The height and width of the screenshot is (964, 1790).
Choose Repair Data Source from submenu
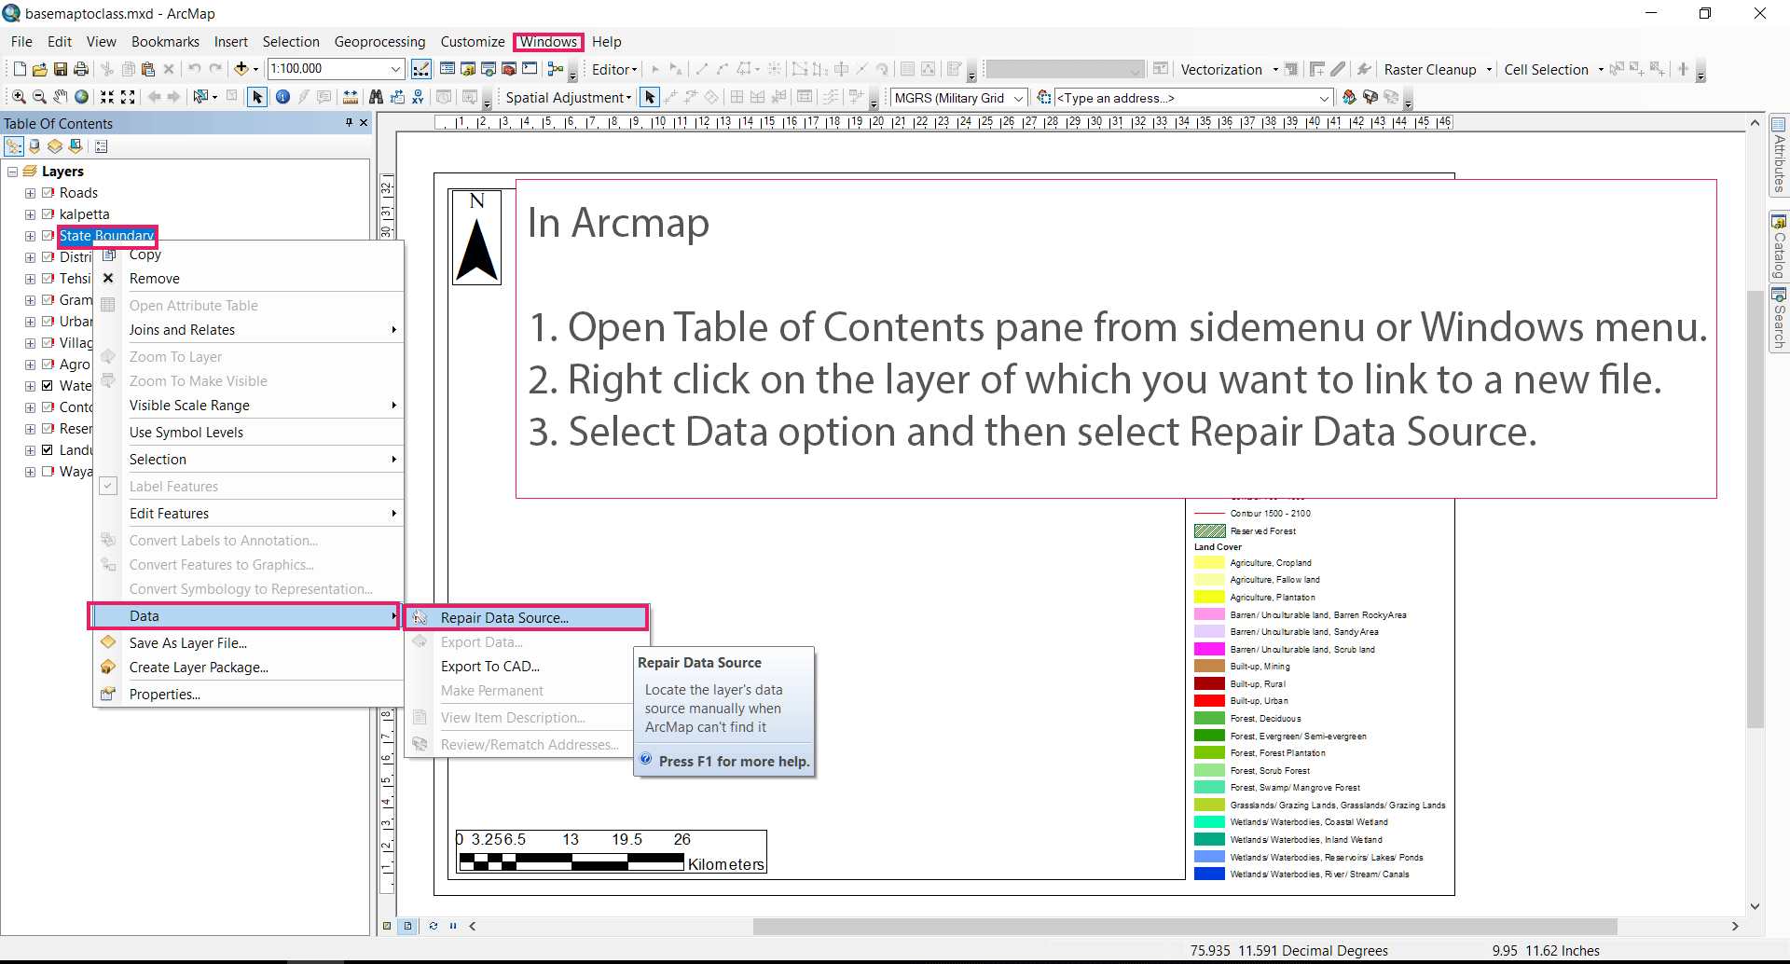pyautogui.click(x=504, y=617)
